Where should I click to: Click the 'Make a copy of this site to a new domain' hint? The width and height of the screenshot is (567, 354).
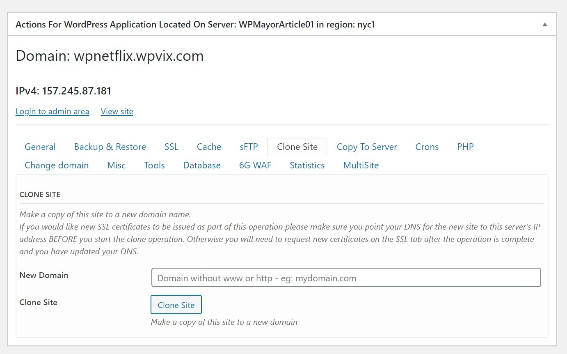click(224, 322)
